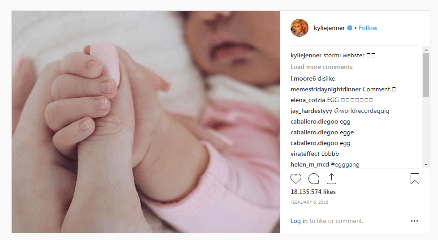This screenshot has height=240, width=438.
Task: Click the scrollbar up arrow in comments
Action: point(426,50)
